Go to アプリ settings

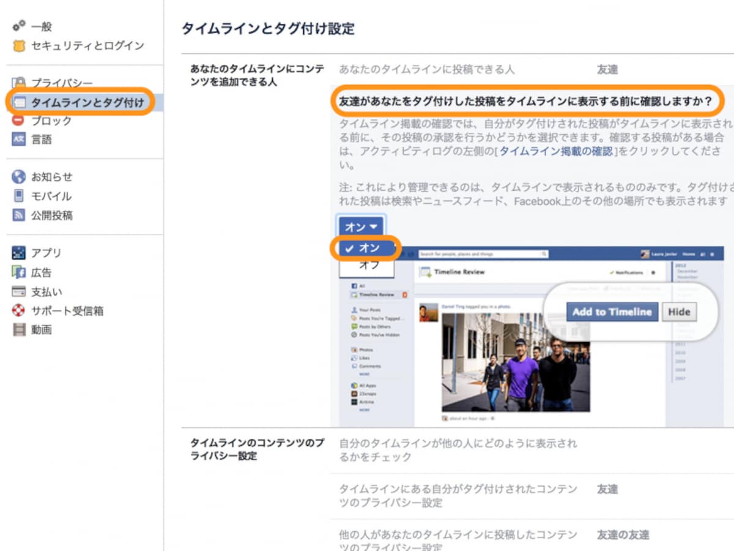point(46,253)
